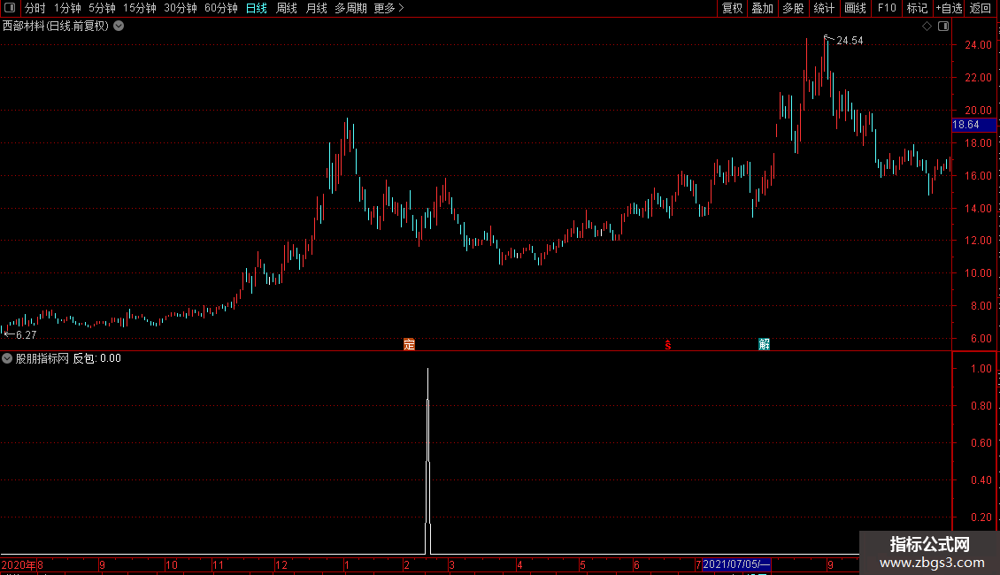Click the diamond icon above price chart
Image resolution: width=1000 pixels, height=575 pixels.
(927, 27)
